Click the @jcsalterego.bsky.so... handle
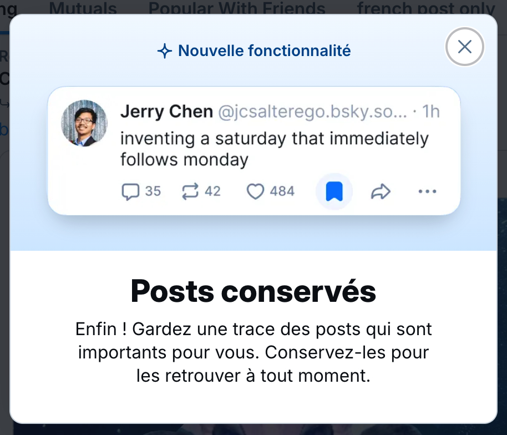This screenshot has width=507, height=435. (x=312, y=112)
